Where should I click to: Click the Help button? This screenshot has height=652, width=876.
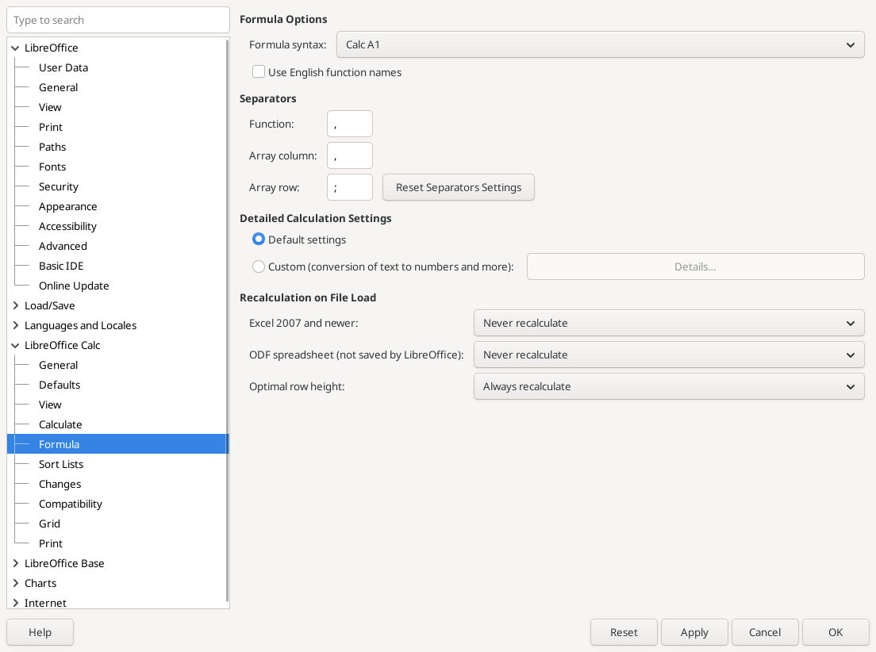[40, 632]
